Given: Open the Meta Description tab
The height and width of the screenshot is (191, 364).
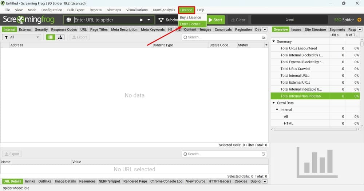Looking at the screenshot, I should click(x=124, y=29).
